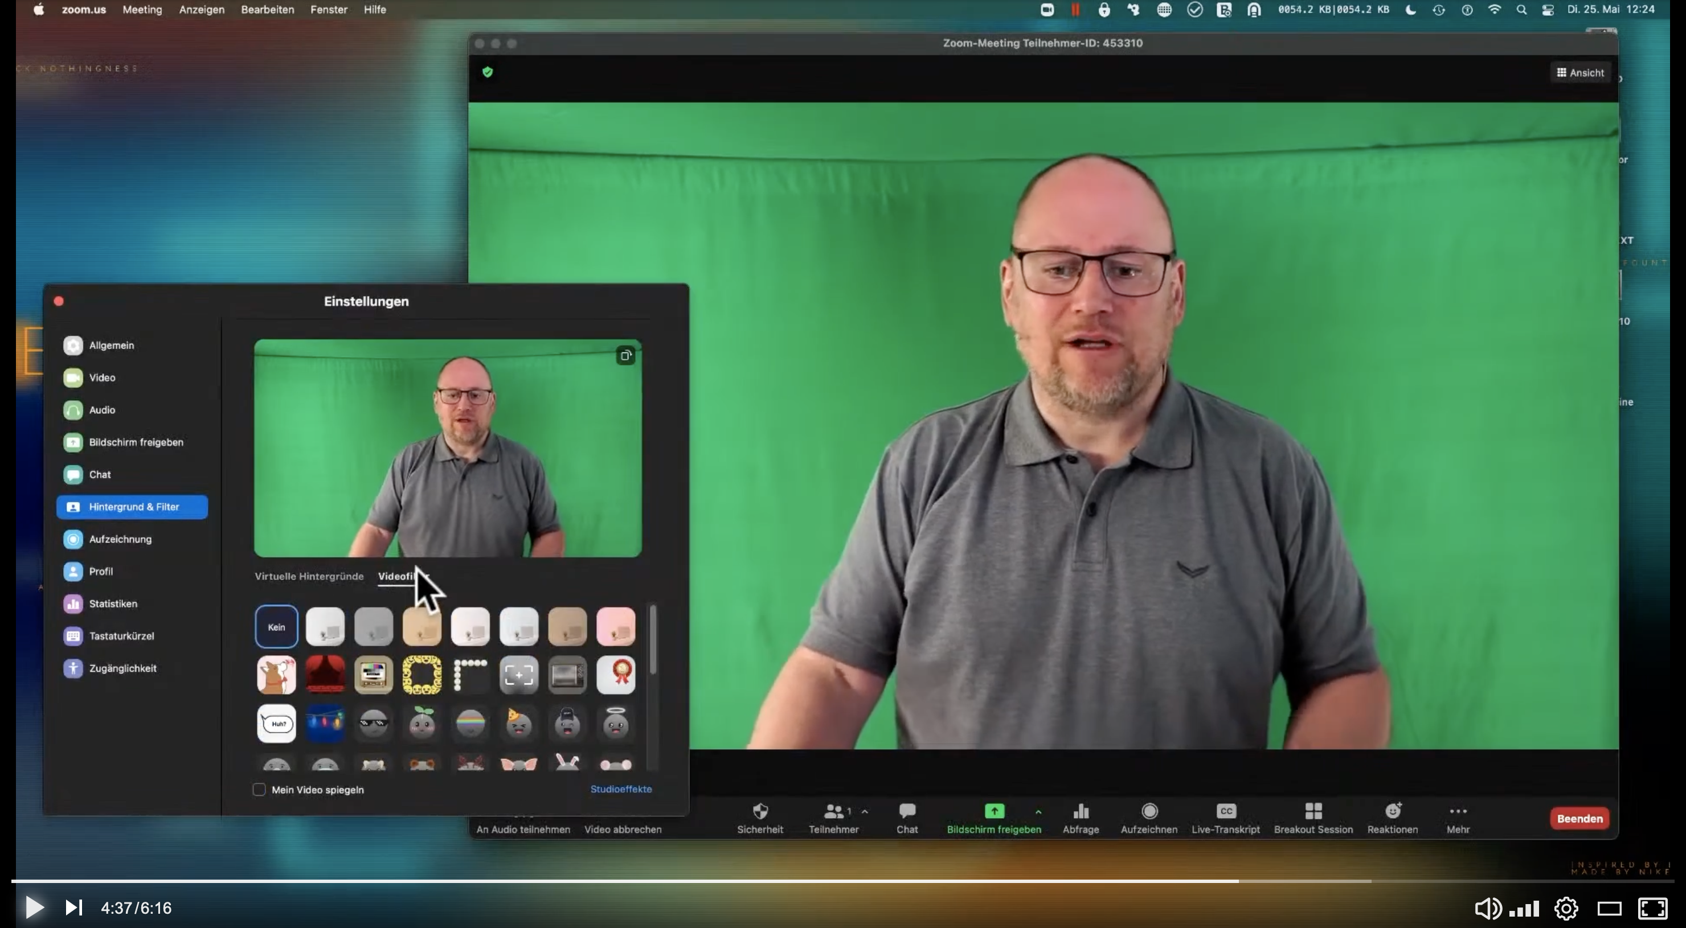The height and width of the screenshot is (928, 1686).
Task: Switch to the Virtuelle Hintergründe tab
Action: 309,576
